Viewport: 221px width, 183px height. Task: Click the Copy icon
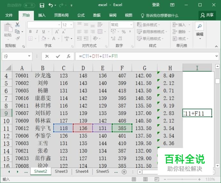tap(17, 31)
